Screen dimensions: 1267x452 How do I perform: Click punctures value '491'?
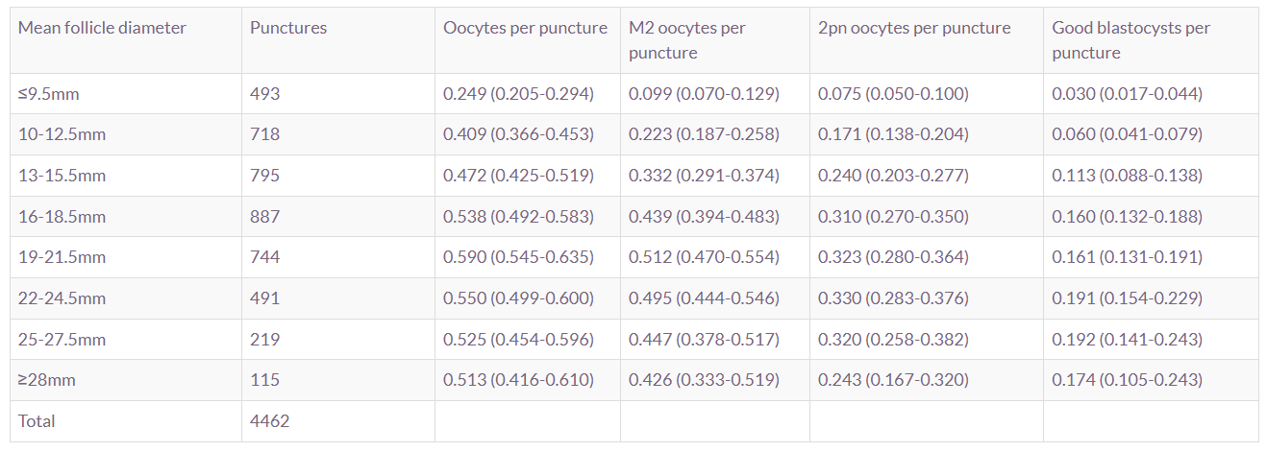pos(264,298)
